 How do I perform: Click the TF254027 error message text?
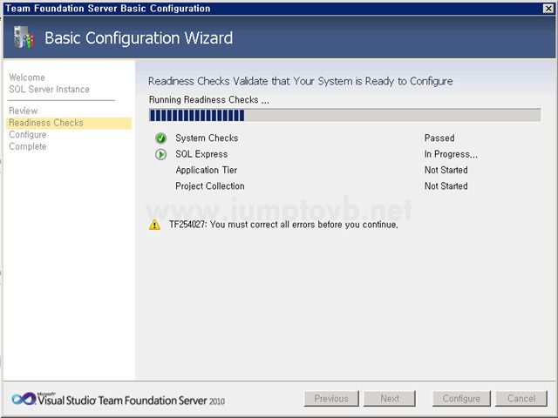[x=283, y=225]
